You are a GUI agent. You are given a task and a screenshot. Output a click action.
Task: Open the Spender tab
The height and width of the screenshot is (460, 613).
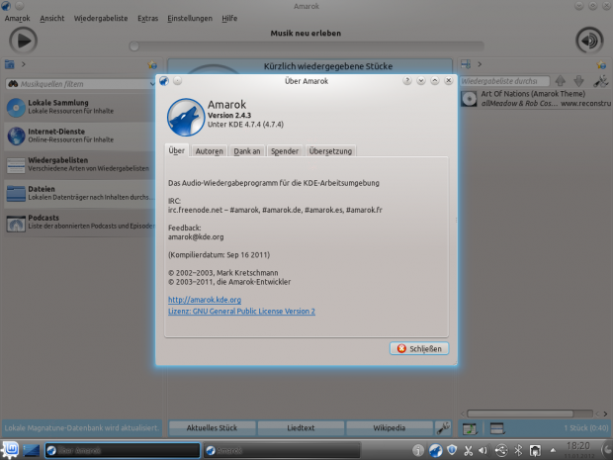coord(285,151)
